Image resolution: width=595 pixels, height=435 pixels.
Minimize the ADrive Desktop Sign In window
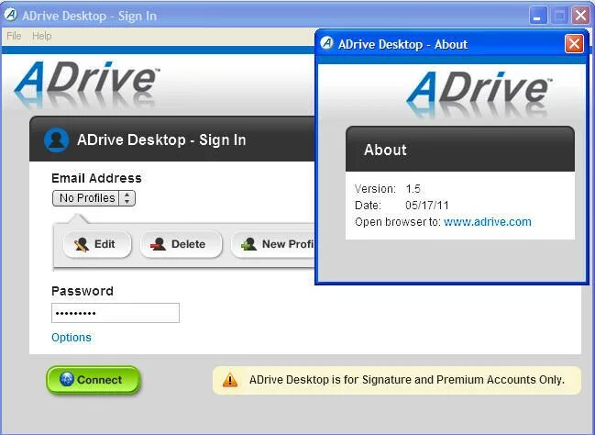click(x=538, y=16)
